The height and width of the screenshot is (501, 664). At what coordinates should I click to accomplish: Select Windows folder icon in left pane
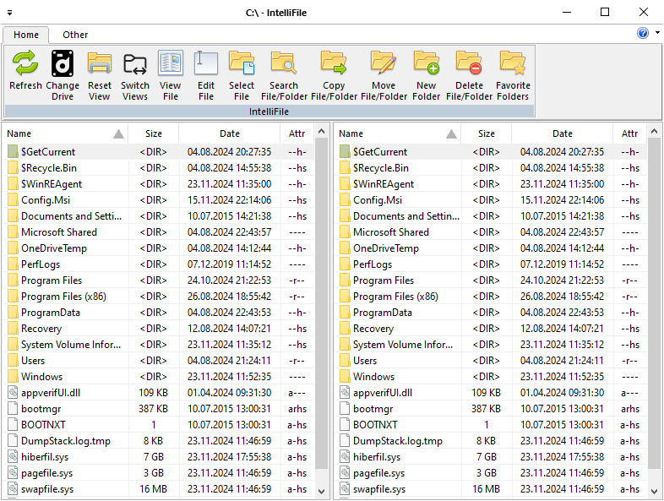click(13, 377)
